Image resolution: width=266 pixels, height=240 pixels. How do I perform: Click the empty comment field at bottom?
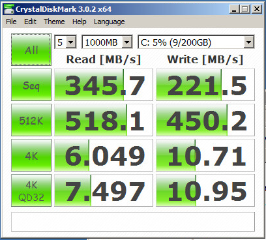(x=133, y=222)
